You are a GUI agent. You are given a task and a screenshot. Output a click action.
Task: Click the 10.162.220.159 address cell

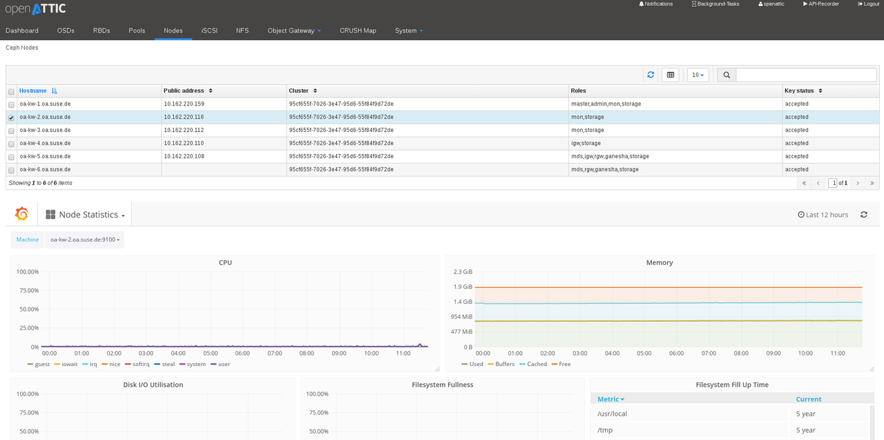[224, 104]
